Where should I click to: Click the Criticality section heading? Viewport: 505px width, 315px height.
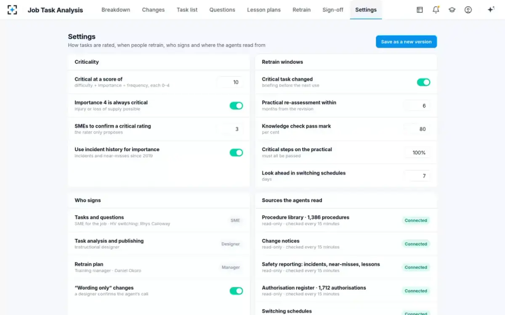click(x=87, y=62)
